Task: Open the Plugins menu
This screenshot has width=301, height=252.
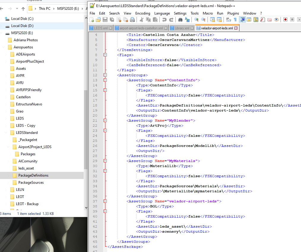Action: [233, 13]
